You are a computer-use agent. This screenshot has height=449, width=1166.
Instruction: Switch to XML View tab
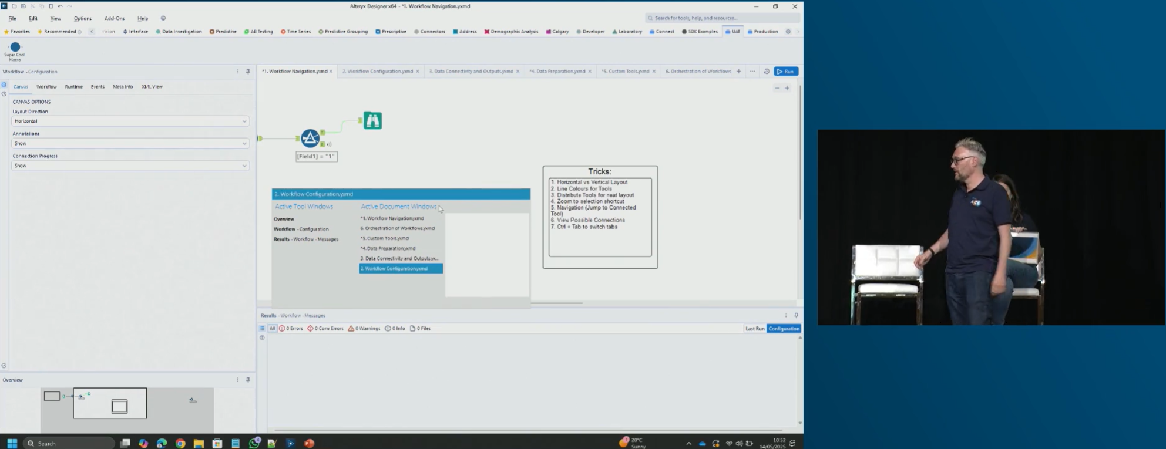click(x=152, y=87)
